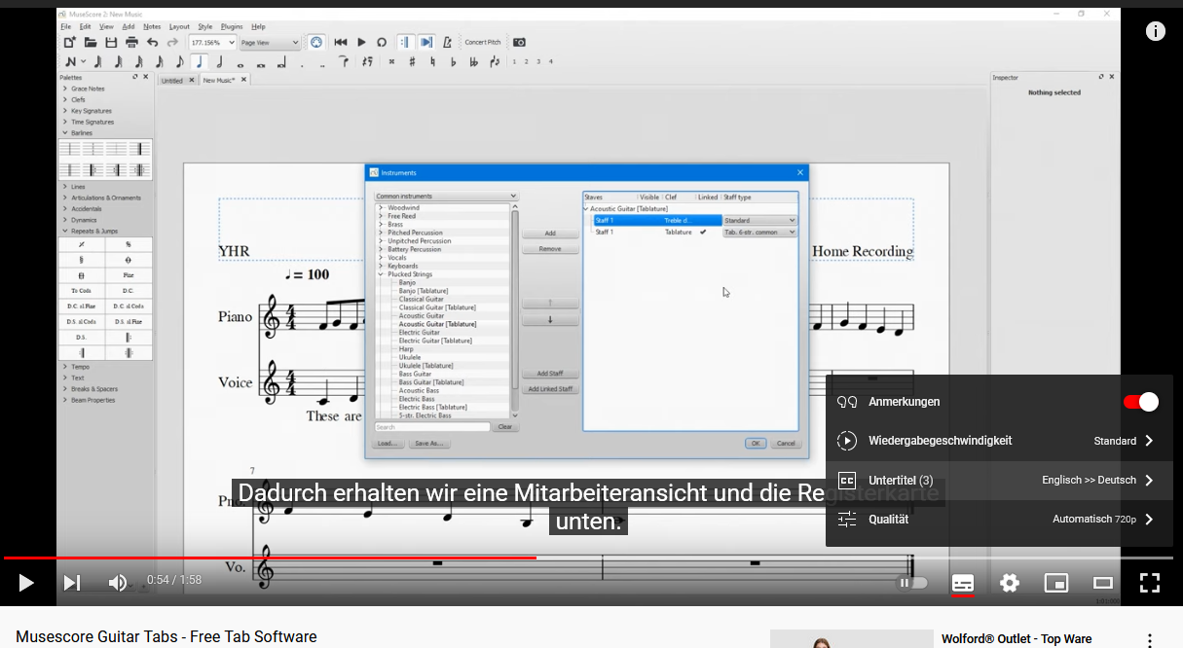Toggle pan score during playback
The height and width of the screenshot is (648, 1183).
point(426,42)
